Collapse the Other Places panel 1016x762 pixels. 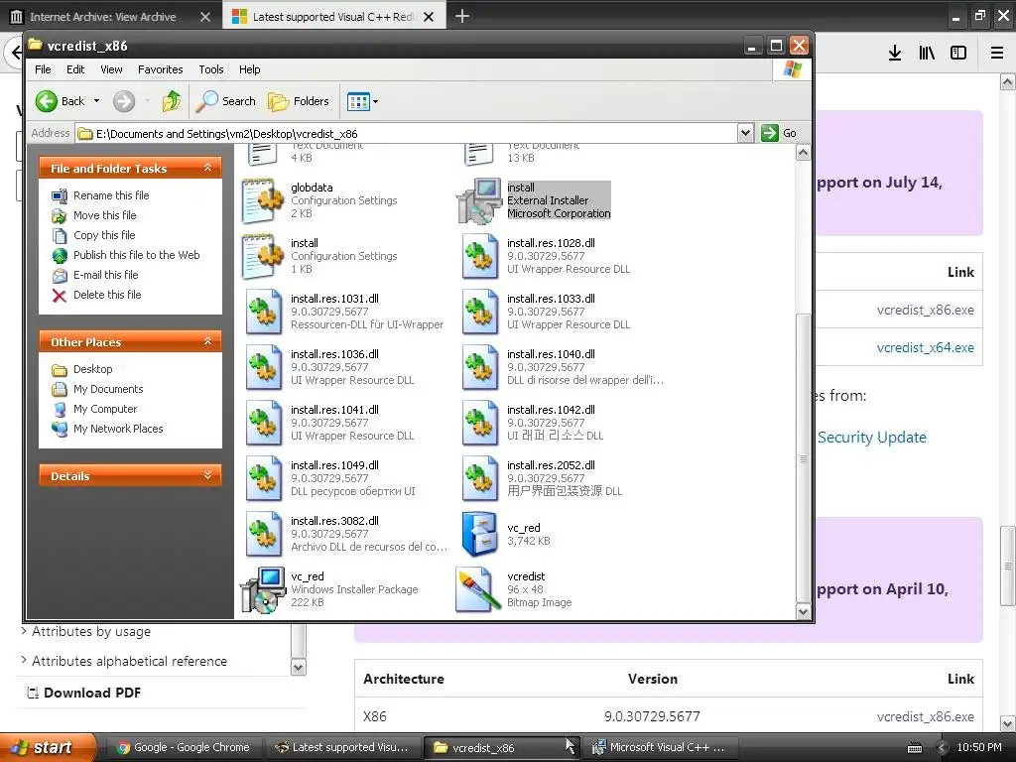(x=207, y=341)
